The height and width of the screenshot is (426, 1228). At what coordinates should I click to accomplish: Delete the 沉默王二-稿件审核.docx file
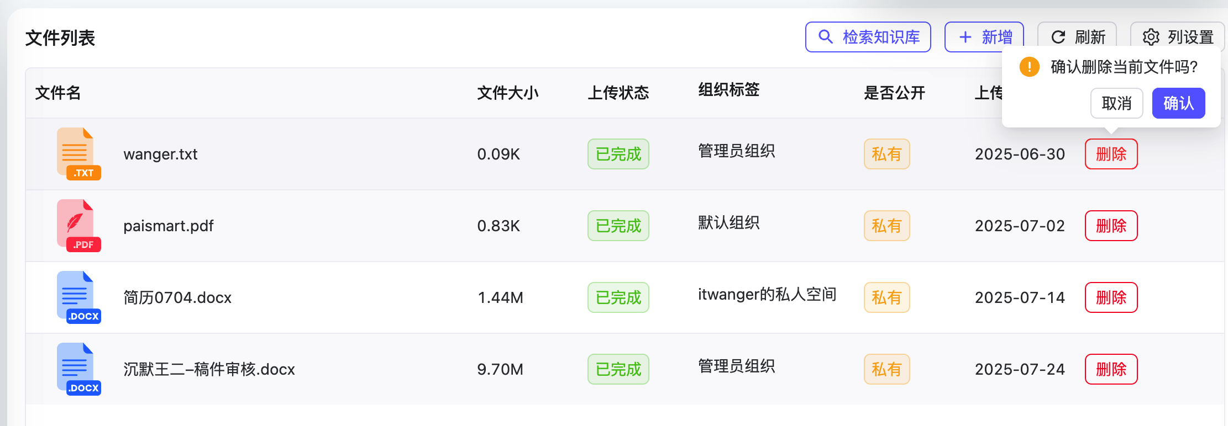click(x=1111, y=369)
